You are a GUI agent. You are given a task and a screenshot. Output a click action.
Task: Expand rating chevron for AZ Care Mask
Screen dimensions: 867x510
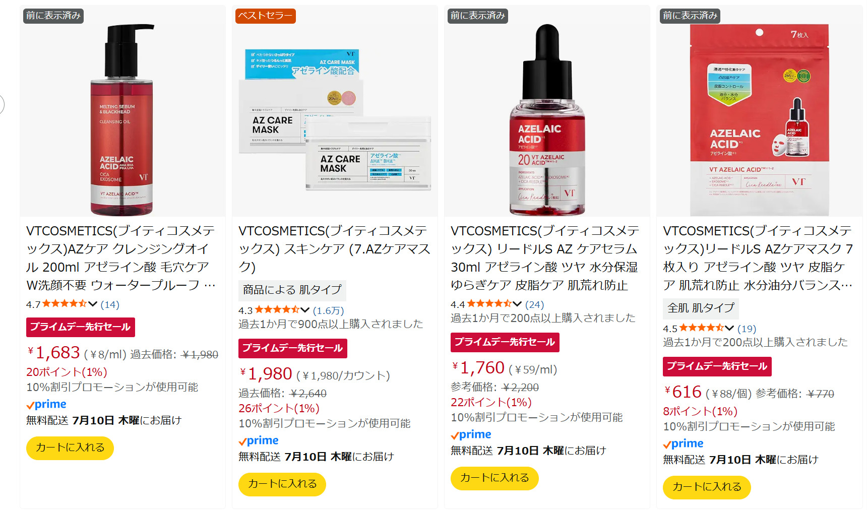[x=305, y=310]
